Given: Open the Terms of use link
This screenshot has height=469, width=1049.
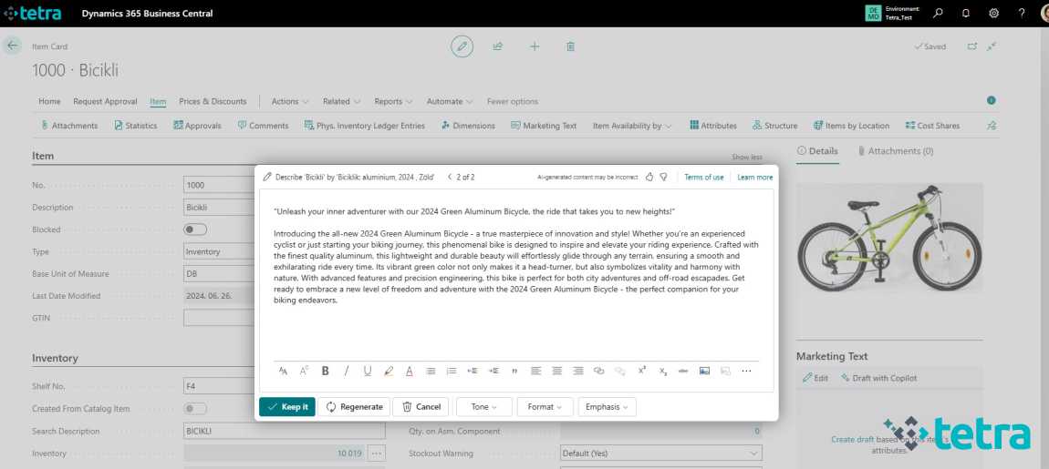Looking at the screenshot, I should pos(704,177).
